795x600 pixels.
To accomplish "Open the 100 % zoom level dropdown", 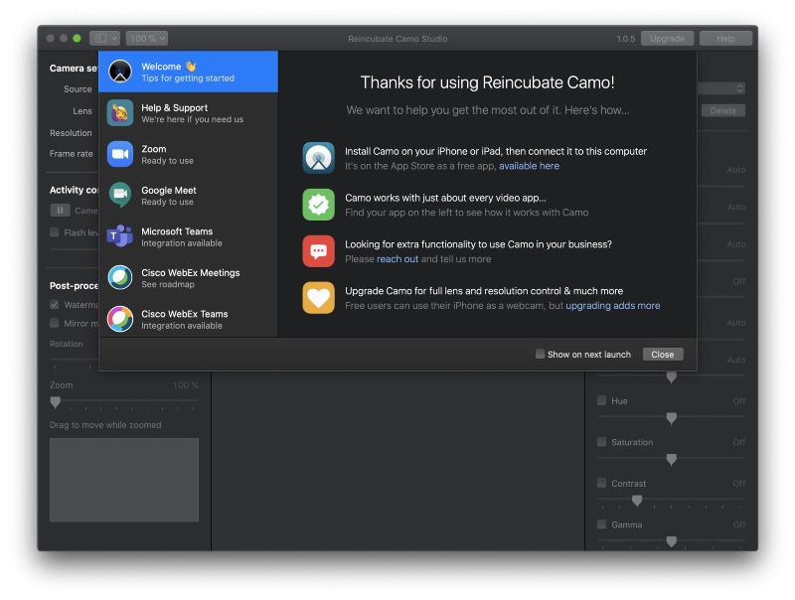I will [147, 39].
